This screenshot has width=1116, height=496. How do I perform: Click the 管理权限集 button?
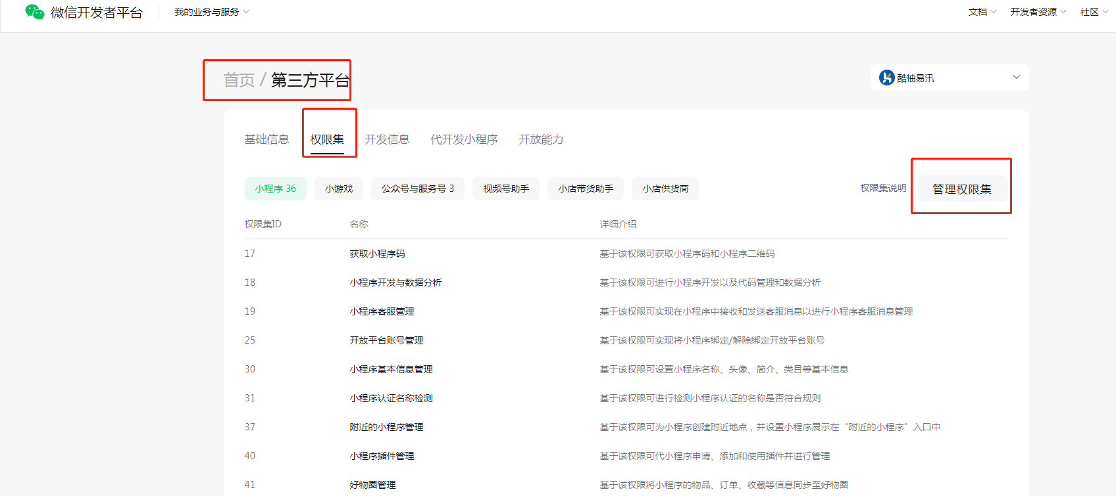[x=961, y=189]
